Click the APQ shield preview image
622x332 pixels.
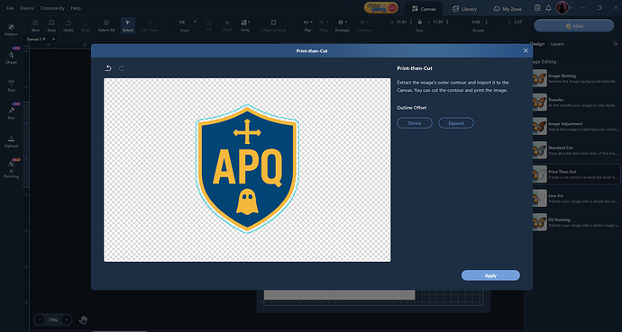(x=247, y=169)
